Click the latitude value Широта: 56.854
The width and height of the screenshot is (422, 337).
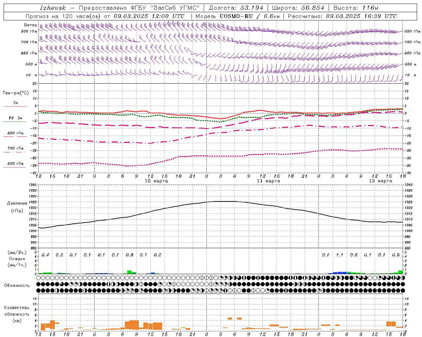pyautogui.click(x=298, y=8)
